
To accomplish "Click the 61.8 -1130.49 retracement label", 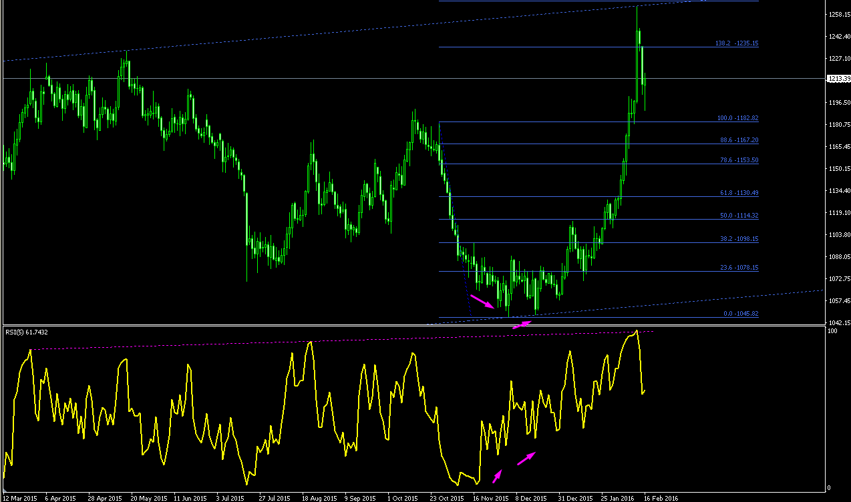I will coord(739,193).
